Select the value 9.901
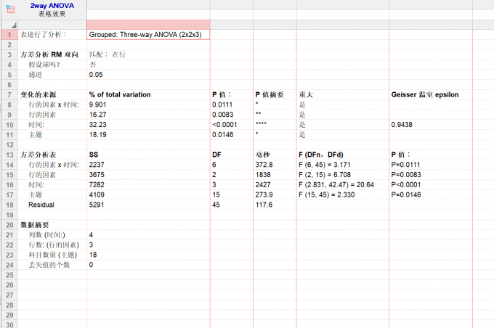Viewport: 494px width, 328px height. pyautogui.click(x=97, y=104)
